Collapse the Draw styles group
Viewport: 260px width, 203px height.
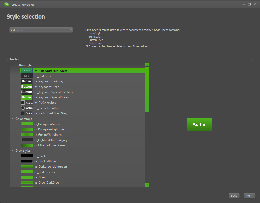pyautogui.click(x=12, y=150)
